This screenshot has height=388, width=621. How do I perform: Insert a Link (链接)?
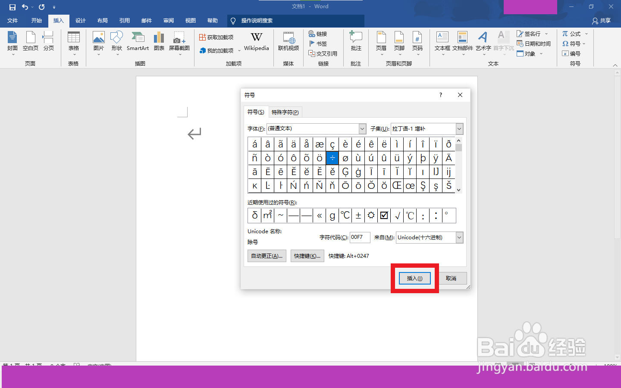(x=318, y=34)
